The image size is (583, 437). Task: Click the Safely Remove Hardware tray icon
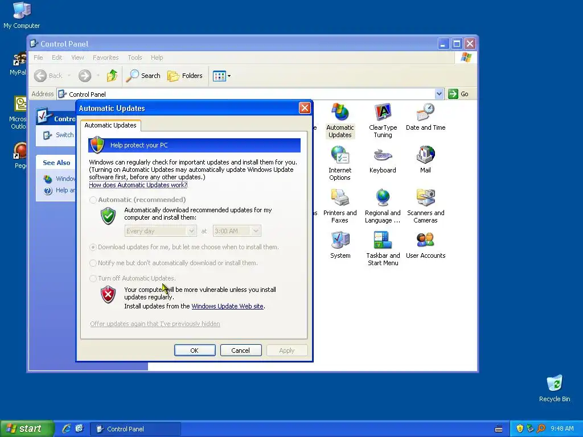point(530,428)
